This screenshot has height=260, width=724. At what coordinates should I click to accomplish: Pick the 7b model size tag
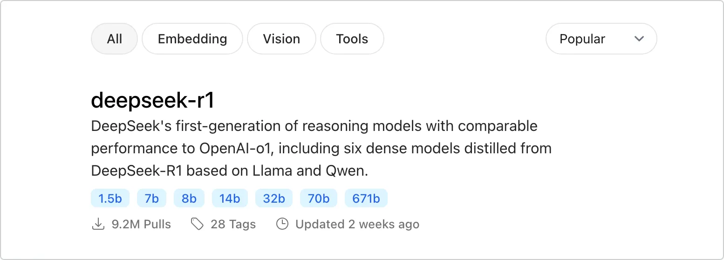(x=151, y=198)
